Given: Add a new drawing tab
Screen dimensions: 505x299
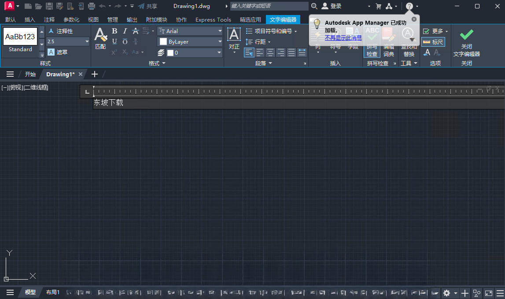Looking at the screenshot, I should (94, 74).
